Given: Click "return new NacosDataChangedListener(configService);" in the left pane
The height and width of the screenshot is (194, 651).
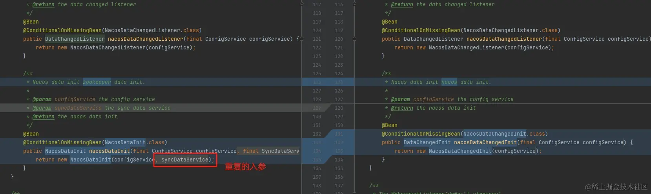Looking at the screenshot, I should [115, 47].
